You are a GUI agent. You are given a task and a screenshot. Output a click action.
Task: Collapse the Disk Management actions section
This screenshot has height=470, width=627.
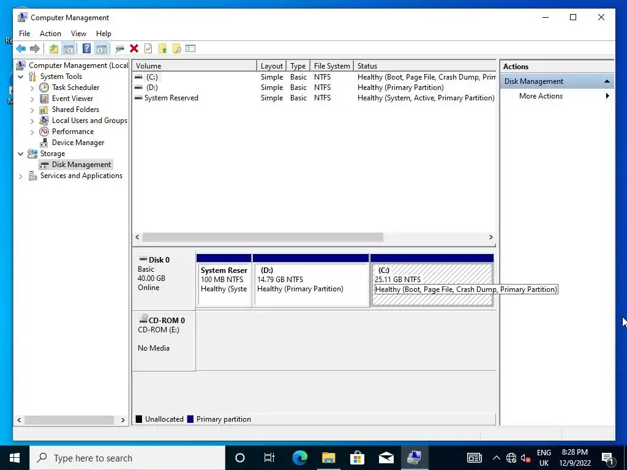tap(607, 81)
